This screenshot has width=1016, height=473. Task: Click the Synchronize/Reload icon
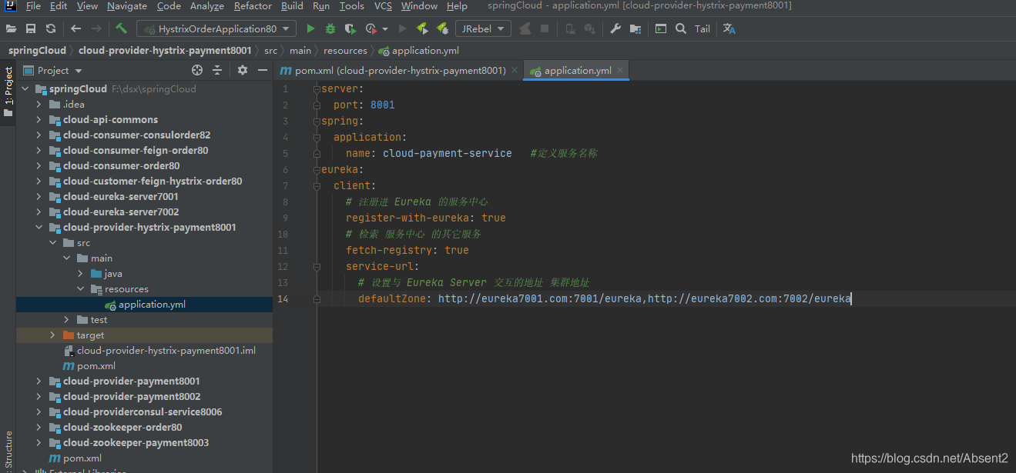51,28
